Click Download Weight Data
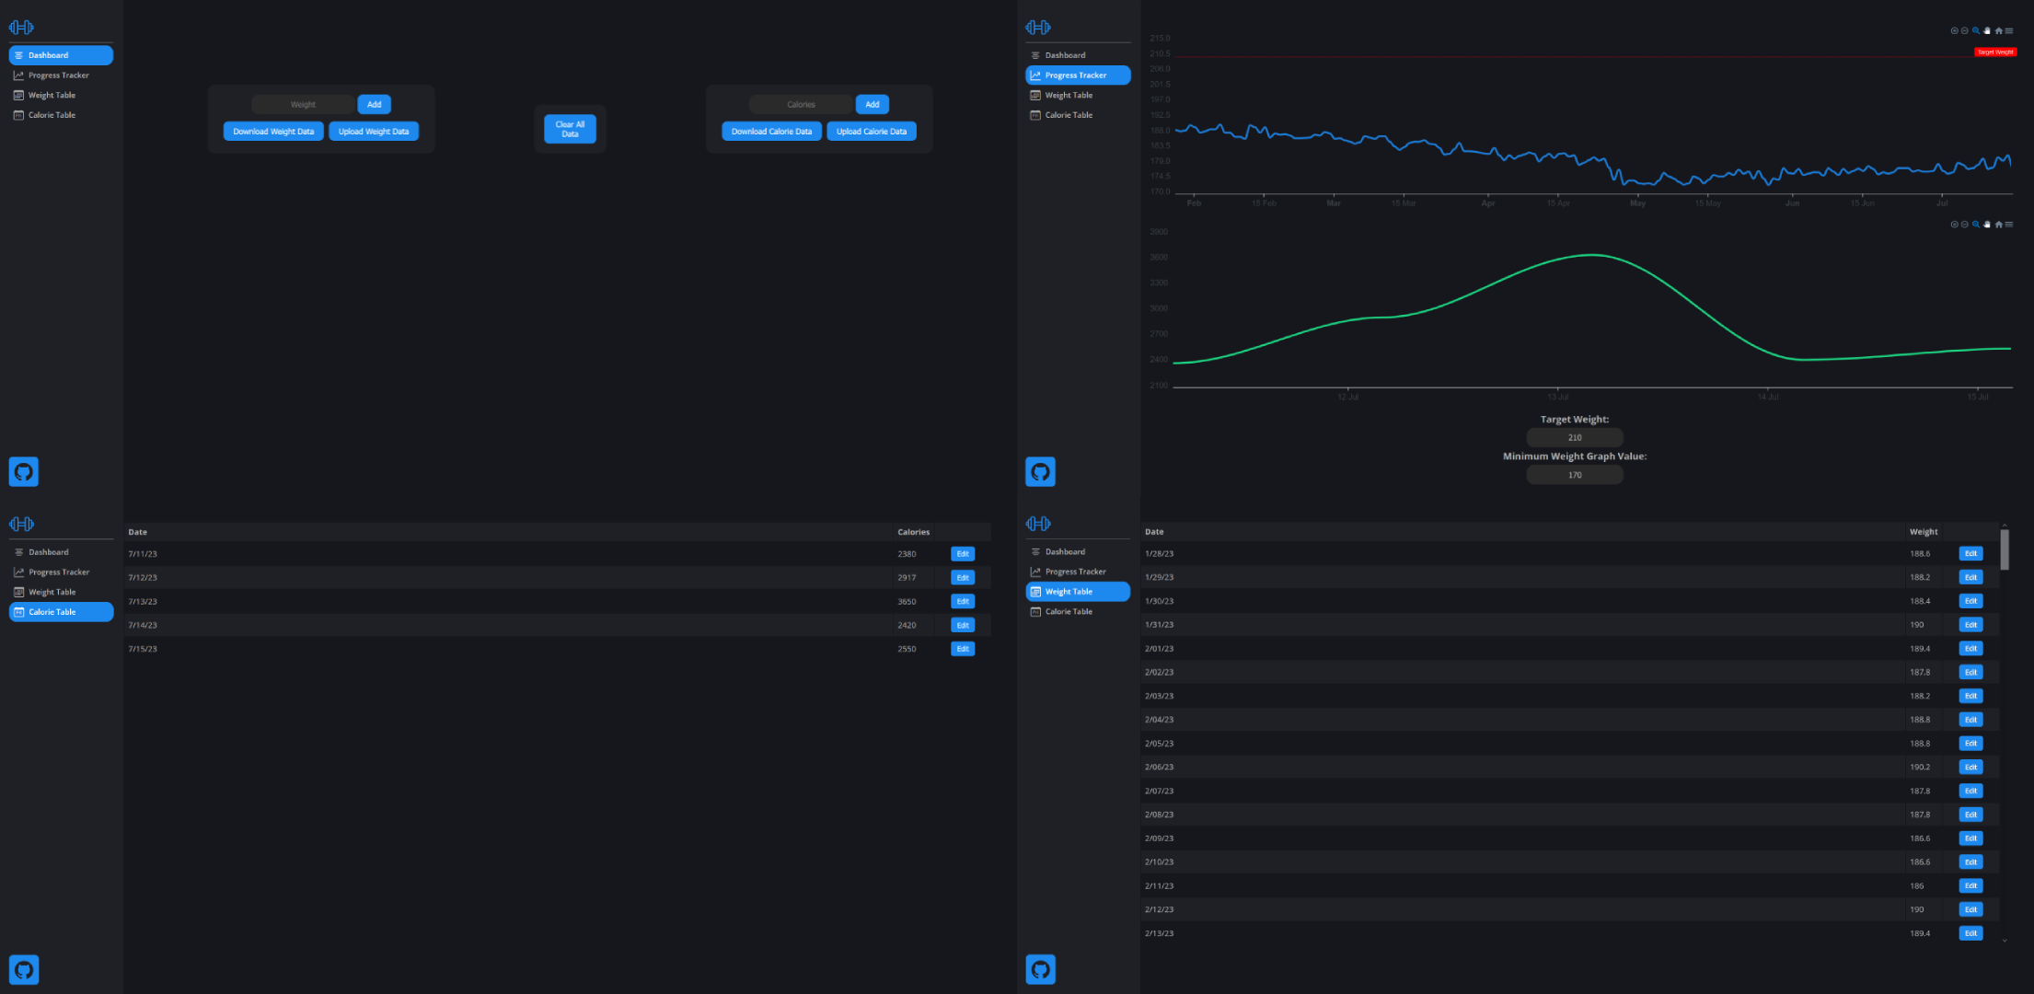 coord(273,131)
